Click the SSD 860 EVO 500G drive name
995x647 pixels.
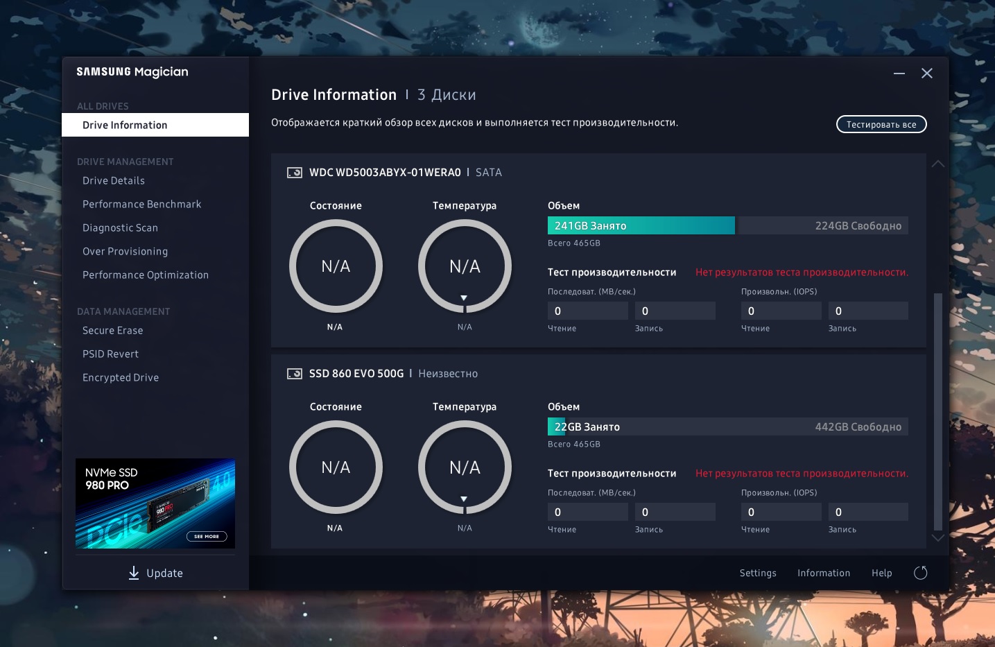[x=356, y=374]
